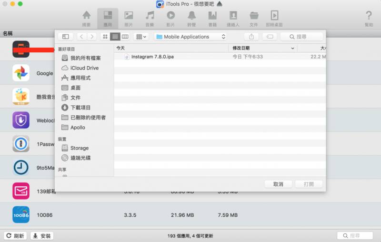The width and height of the screenshot is (381, 242).
Task: Click the 7.59 MB documents size value
Action: [x=228, y=215]
